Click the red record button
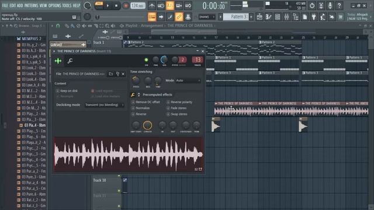Screen dimensions: 374x210 pos(126,6)
